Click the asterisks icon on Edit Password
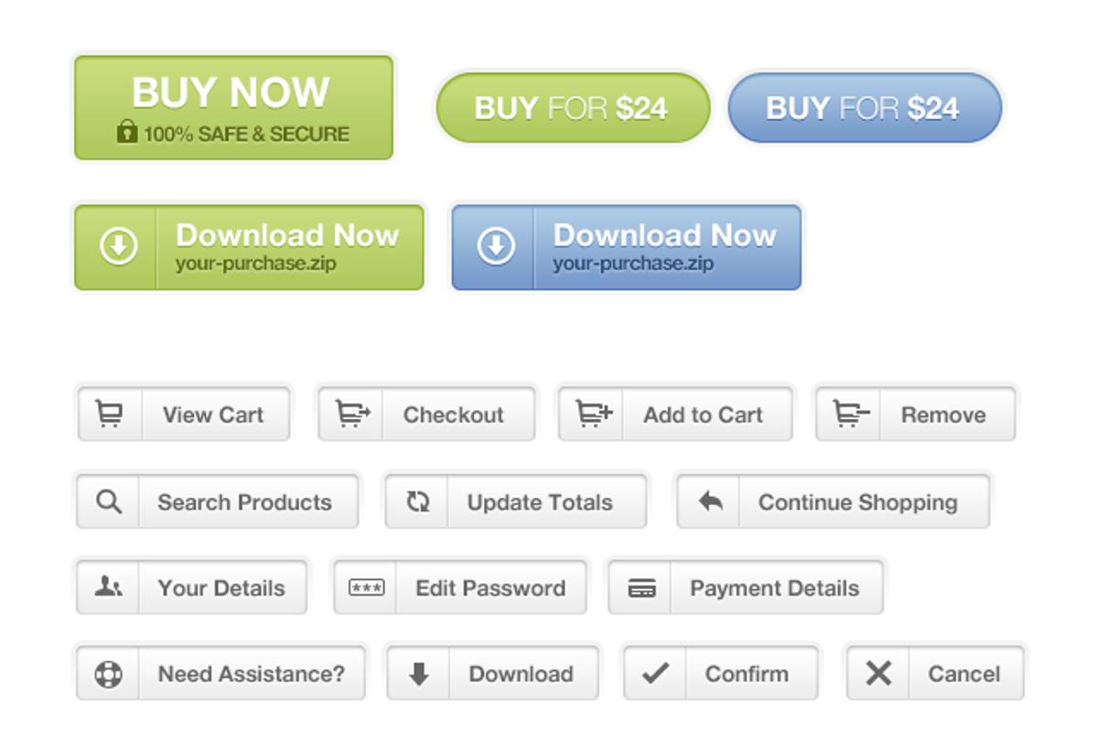The height and width of the screenshot is (732, 1098). [x=367, y=587]
